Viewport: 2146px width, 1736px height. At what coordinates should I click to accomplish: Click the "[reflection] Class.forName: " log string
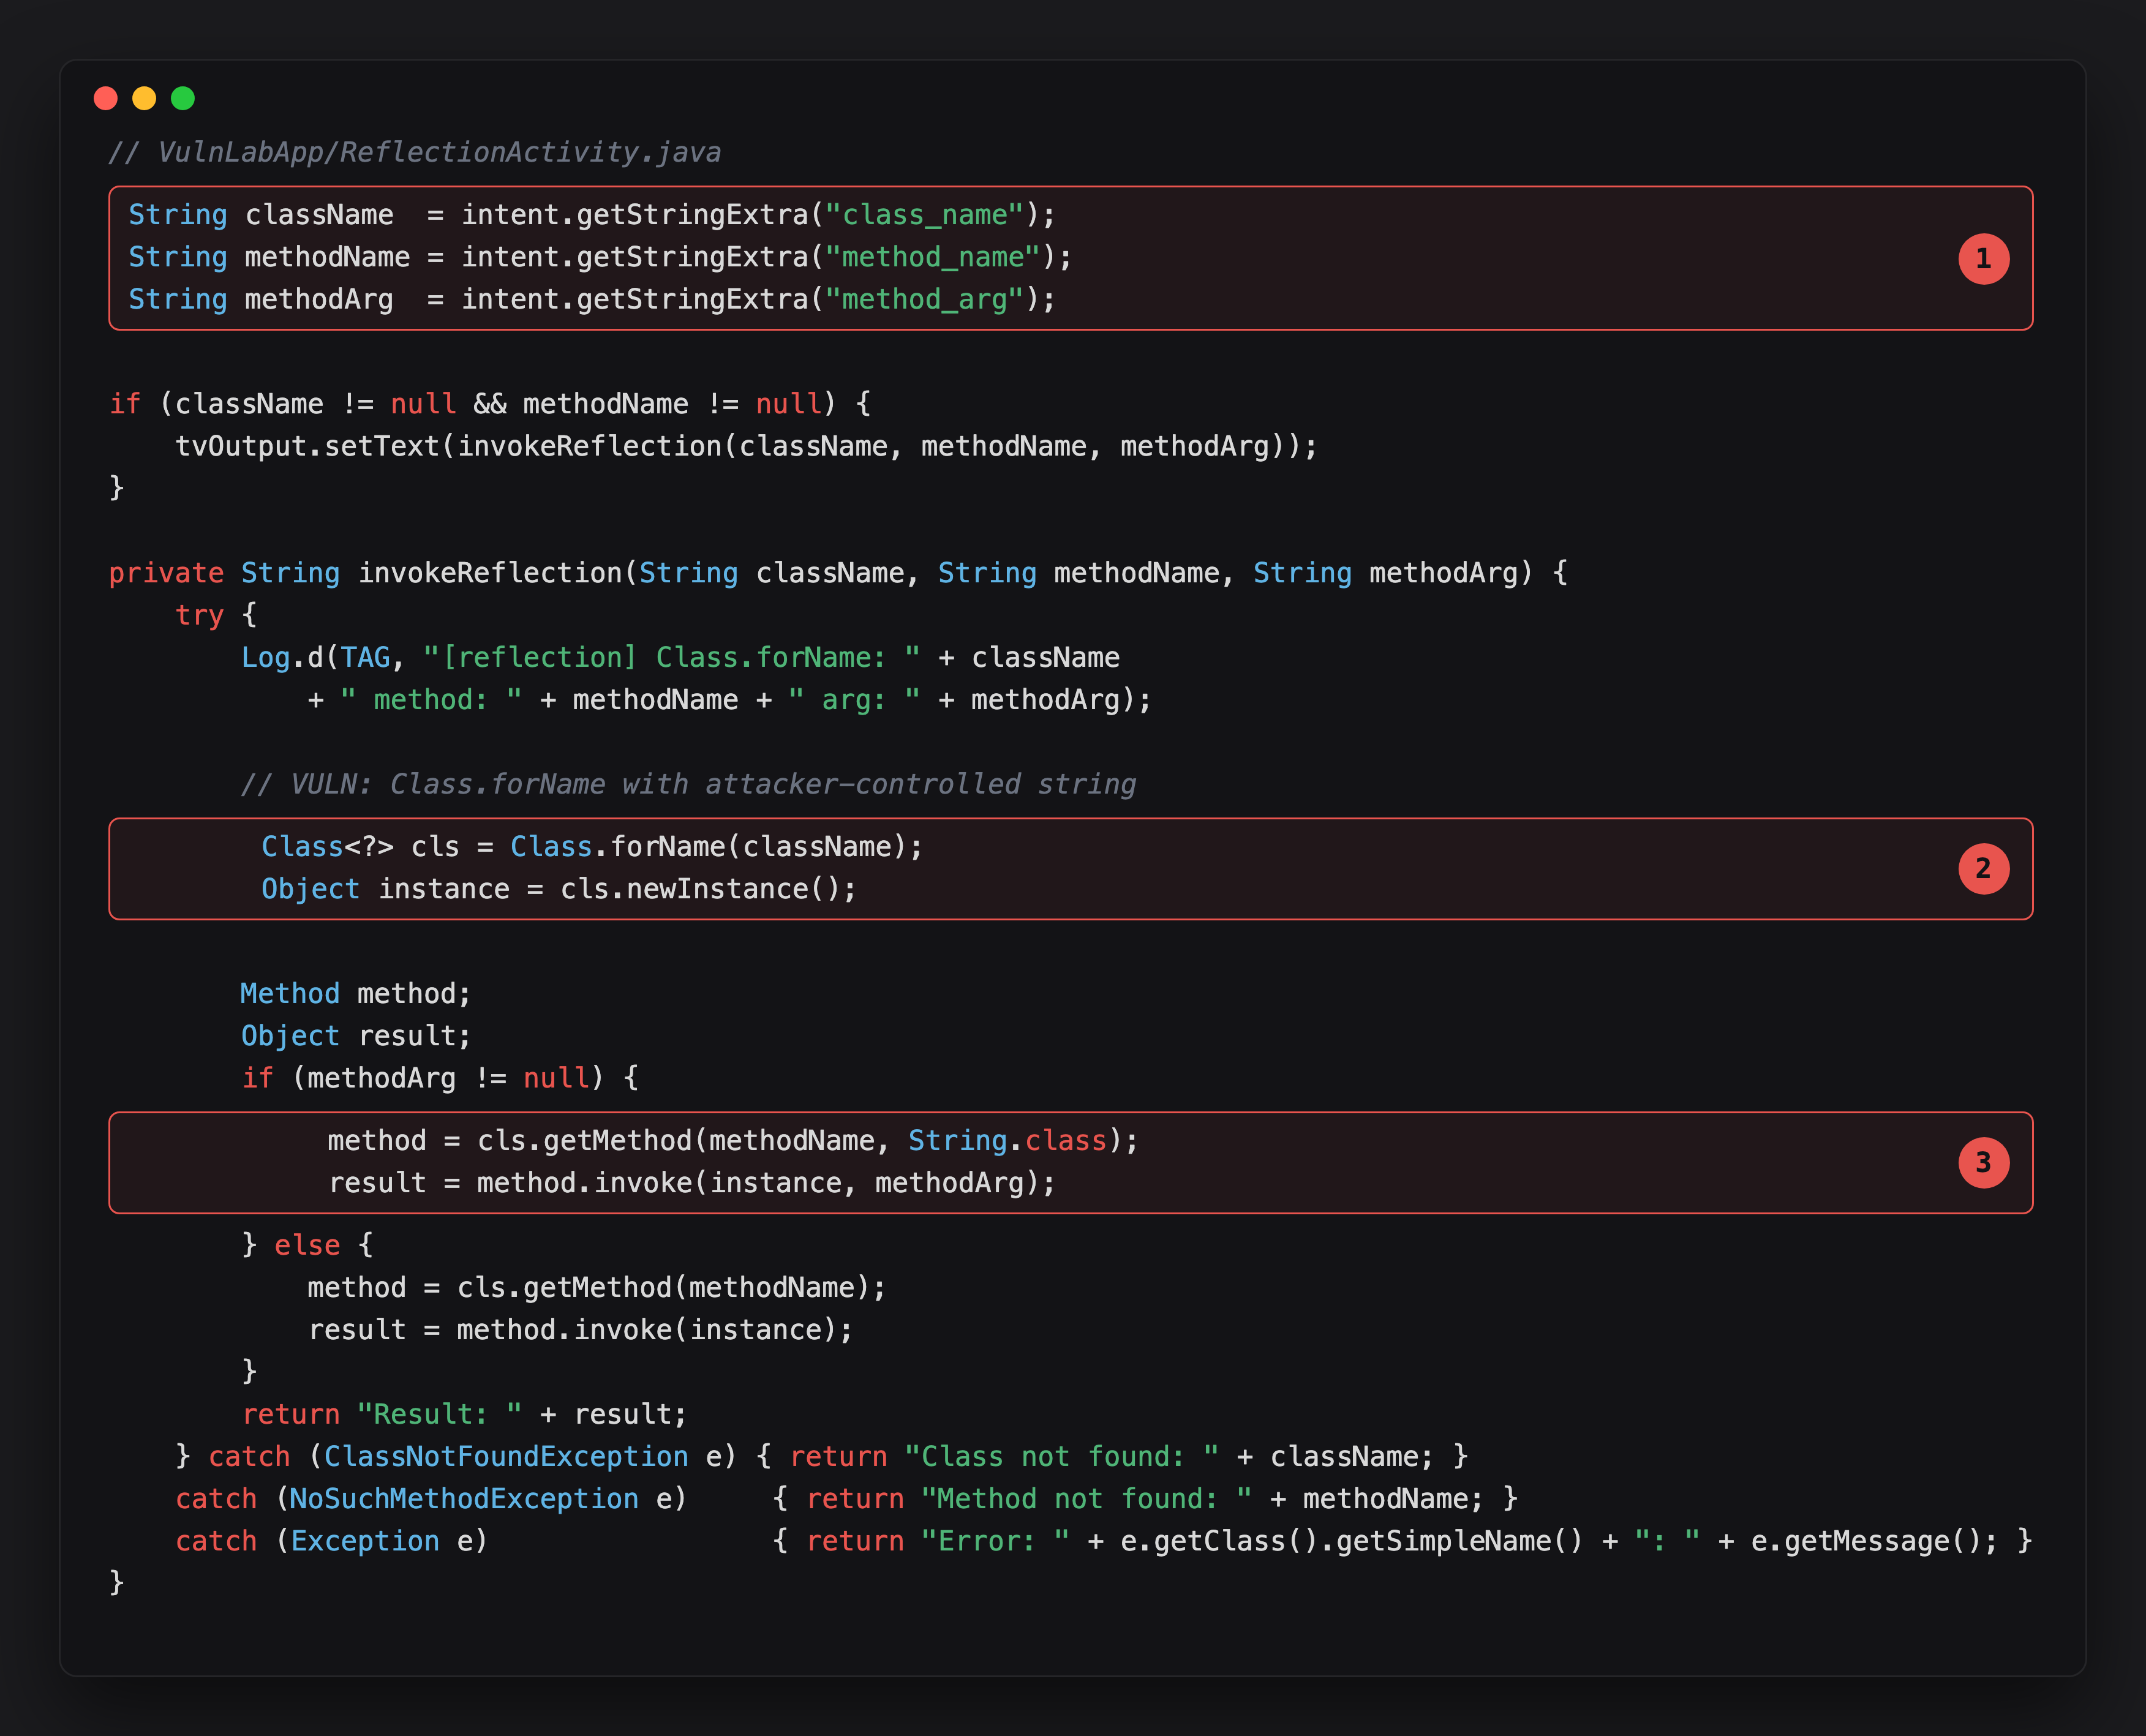pos(671,657)
